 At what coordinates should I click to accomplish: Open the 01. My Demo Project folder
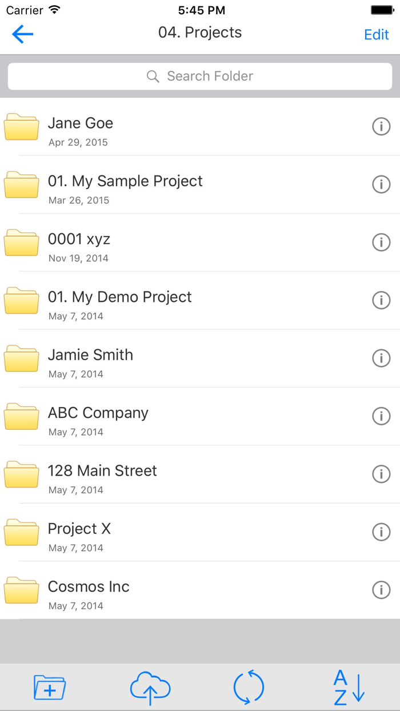point(120,297)
